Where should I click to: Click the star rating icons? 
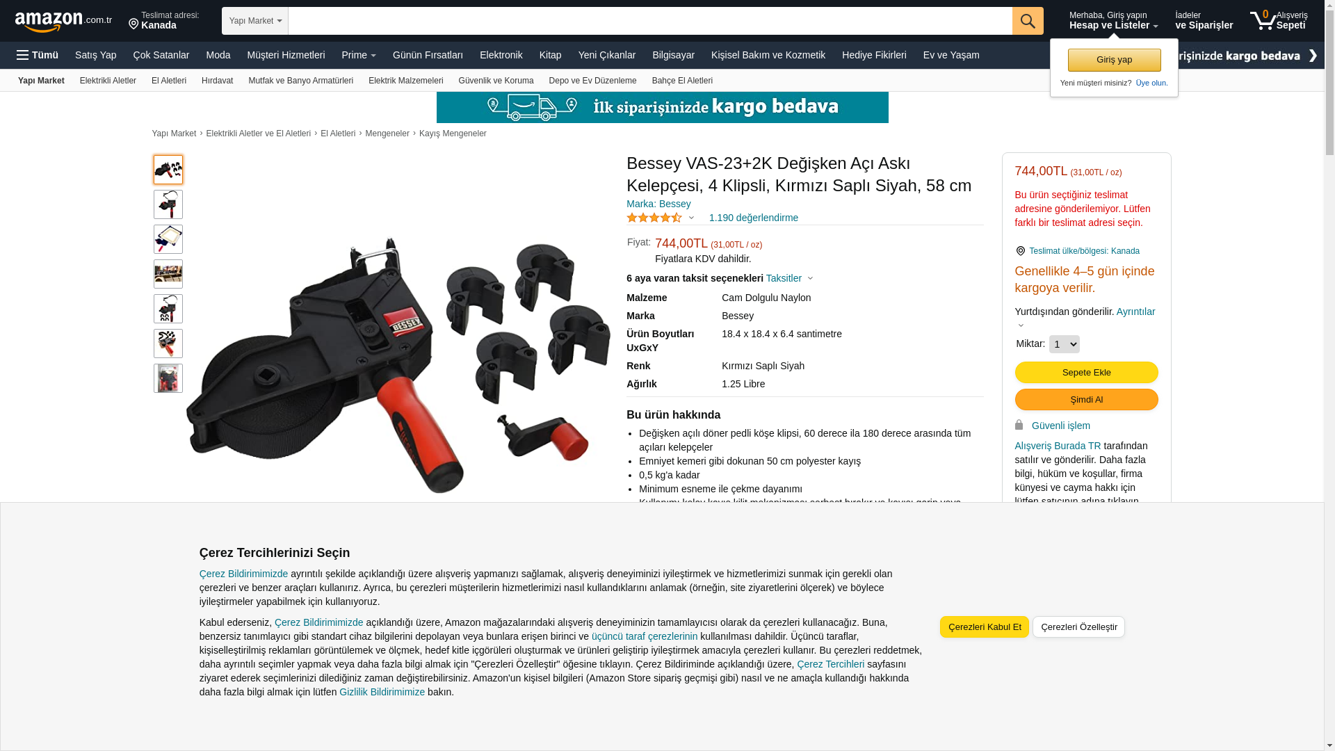tap(654, 218)
